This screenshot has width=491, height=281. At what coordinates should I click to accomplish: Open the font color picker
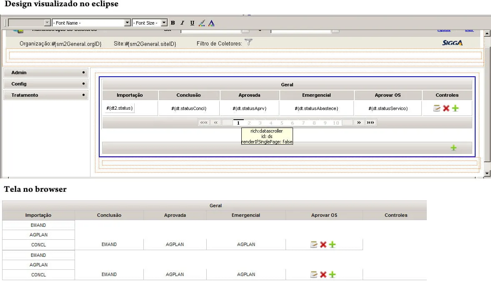211,23
